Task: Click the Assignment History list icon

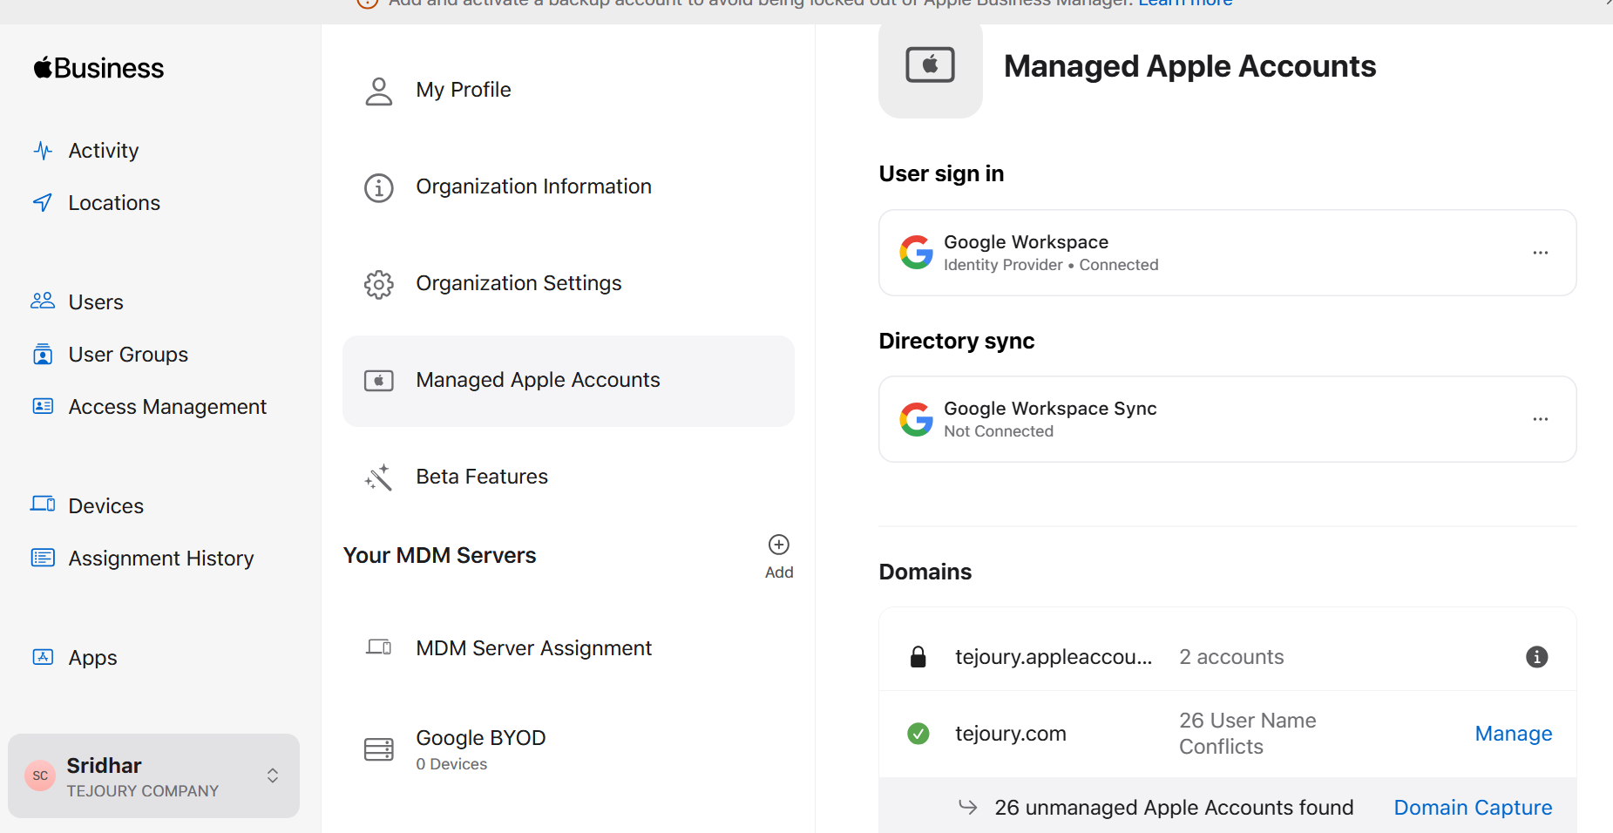Action: (43, 558)
